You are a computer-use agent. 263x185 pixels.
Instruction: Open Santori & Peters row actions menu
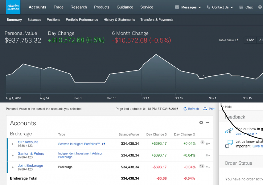pyautogui.click(x=208, y=155)
